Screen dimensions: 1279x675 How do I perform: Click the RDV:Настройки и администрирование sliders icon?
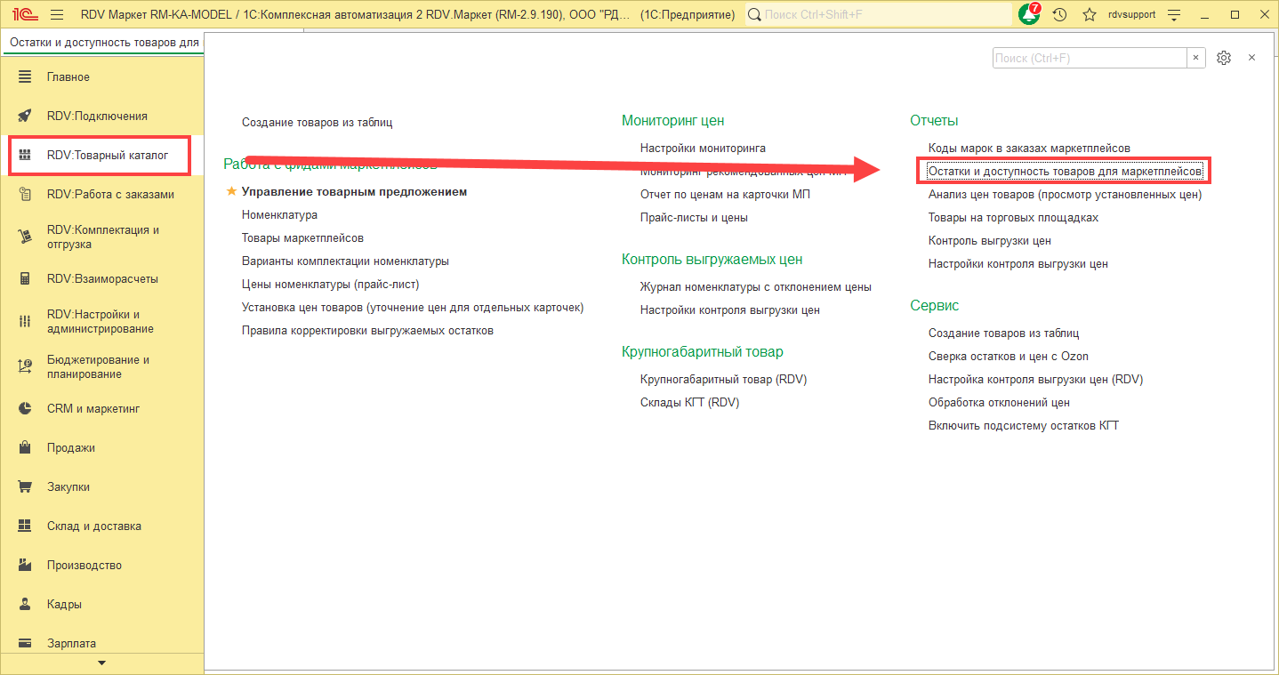tap(25, 321)
